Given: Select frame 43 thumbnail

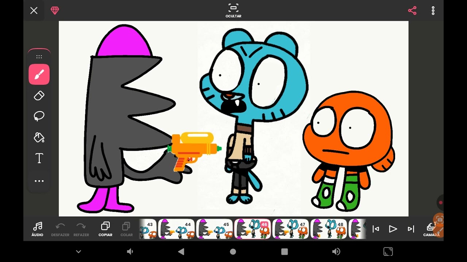Looking at the screenshot, I should [x=148, y=229].
